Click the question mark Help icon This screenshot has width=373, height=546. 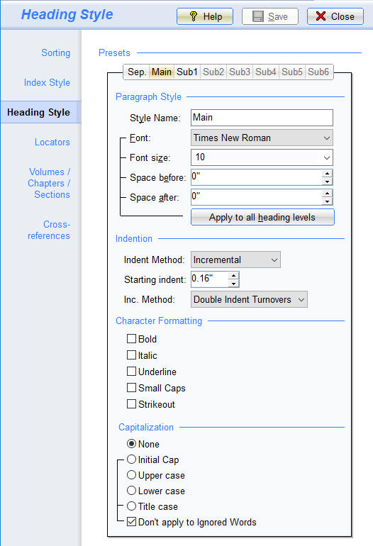194,16
